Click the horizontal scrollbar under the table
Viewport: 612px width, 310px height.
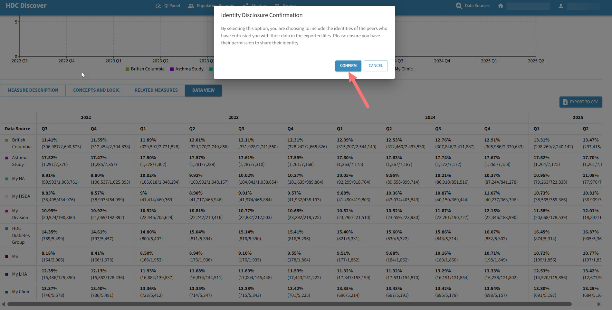point(289,304)
